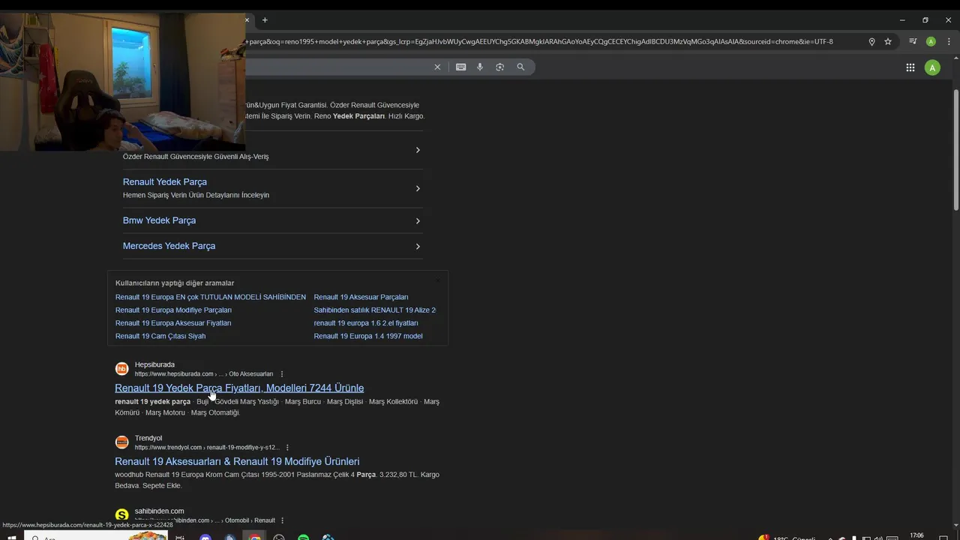Image resolution: width=960 pixels, height=540 pixels.
Task: Open Spotify from the taskbar
Action: (304, 537)
